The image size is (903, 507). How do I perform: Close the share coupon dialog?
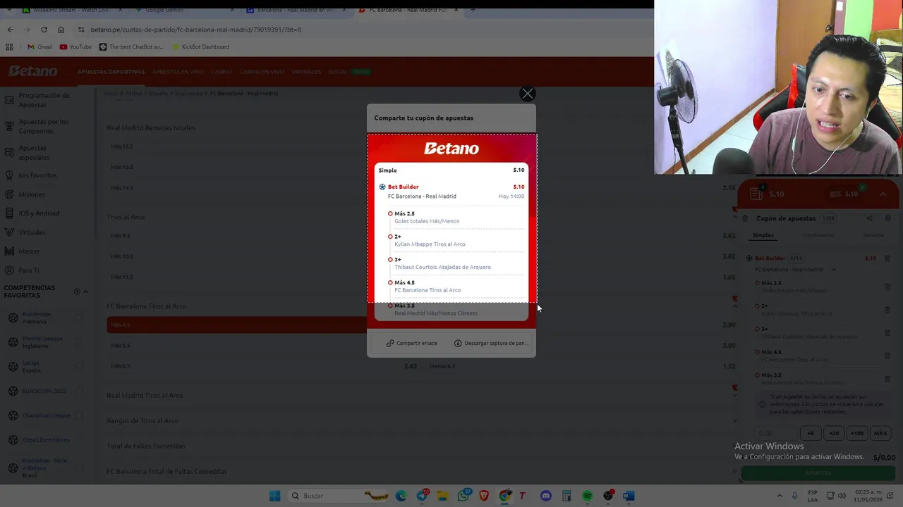527,94
